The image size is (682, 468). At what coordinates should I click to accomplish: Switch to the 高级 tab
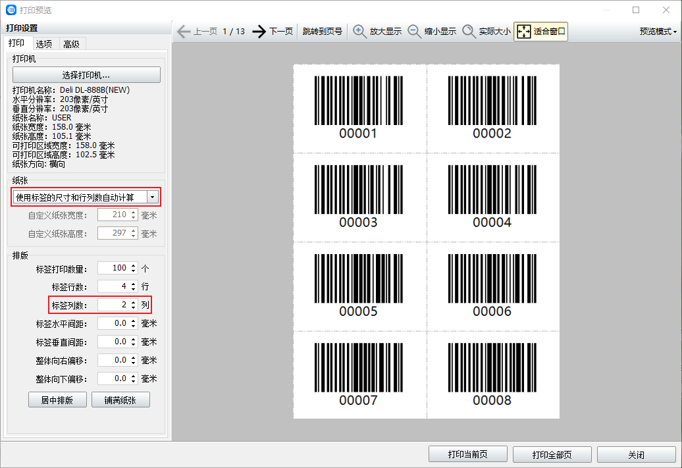coord(71,44)
